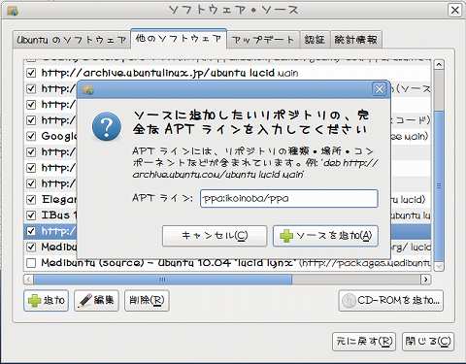
Task: Close the ソフトウェア・ソース window
Action: tap(454, 10)
